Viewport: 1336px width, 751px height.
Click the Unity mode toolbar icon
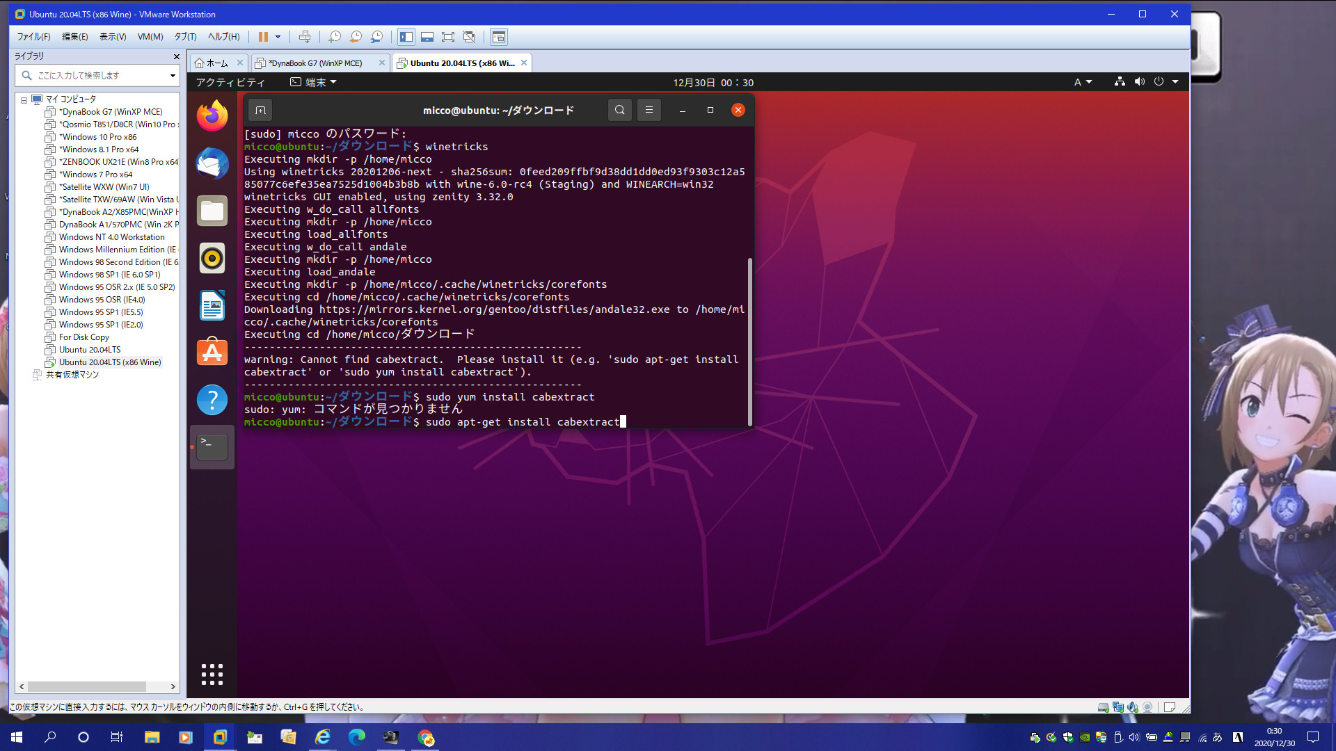pos(469,37)
